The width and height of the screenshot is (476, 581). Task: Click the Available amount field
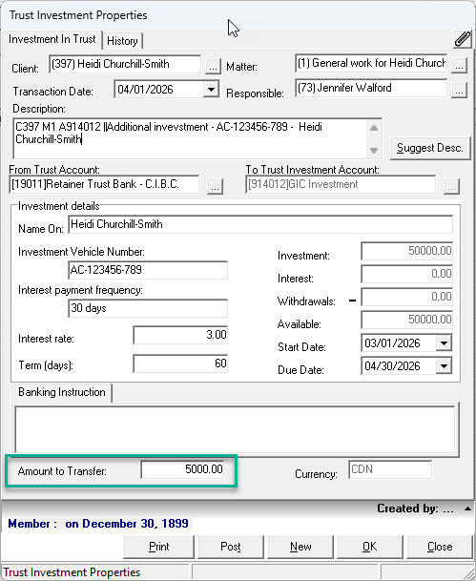point(406,320)
